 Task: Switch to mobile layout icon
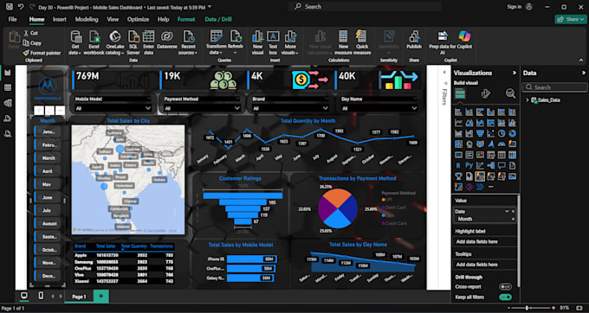tap(41, 296)
